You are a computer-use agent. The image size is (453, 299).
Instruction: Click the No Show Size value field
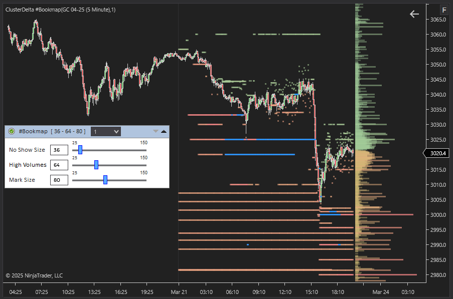[x=59, y=150]
